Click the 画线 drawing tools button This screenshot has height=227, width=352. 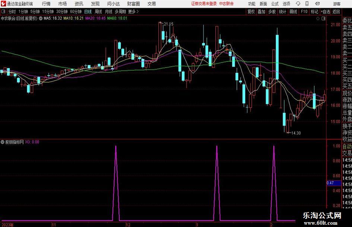pyautogui.click(x=294, y=12)
